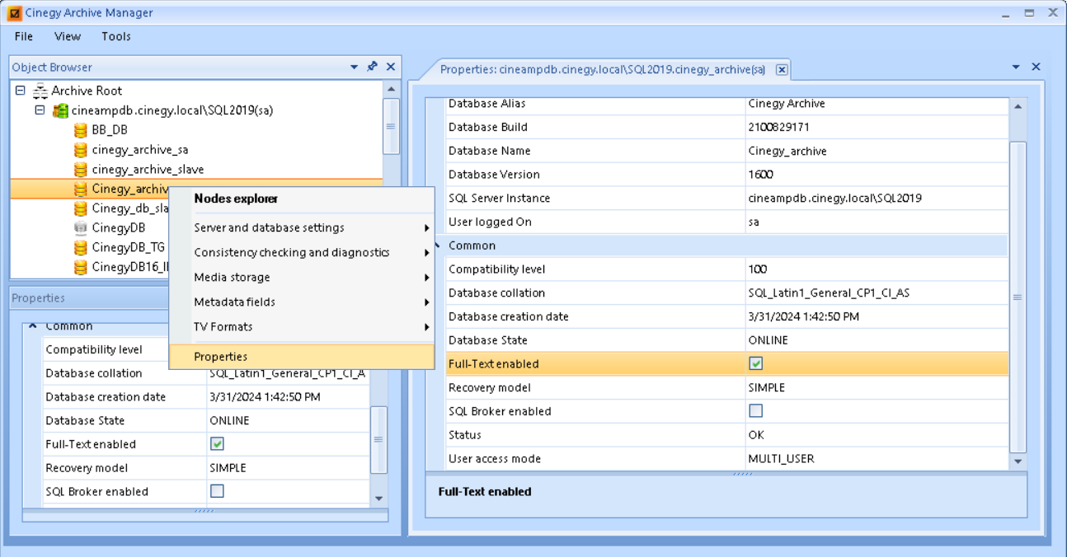
Task: Click the Object Browser scrollbar up arrow
Action: pyautogui.click(x=391, y=89)
